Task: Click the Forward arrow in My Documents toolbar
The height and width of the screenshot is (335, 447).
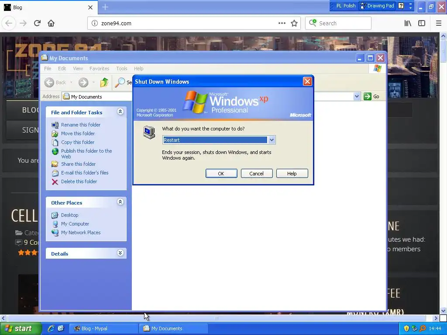Action: pyautogui.click(x=83, y=82)
